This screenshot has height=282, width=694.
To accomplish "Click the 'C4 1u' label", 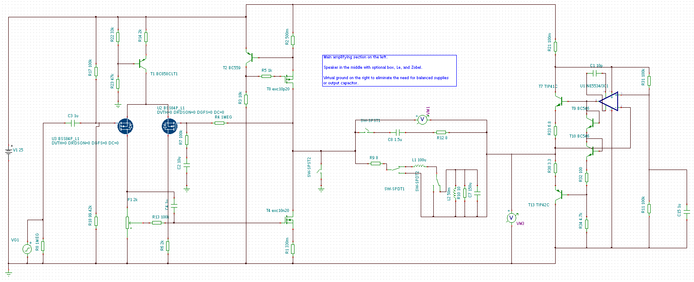I will pos(167,205).
